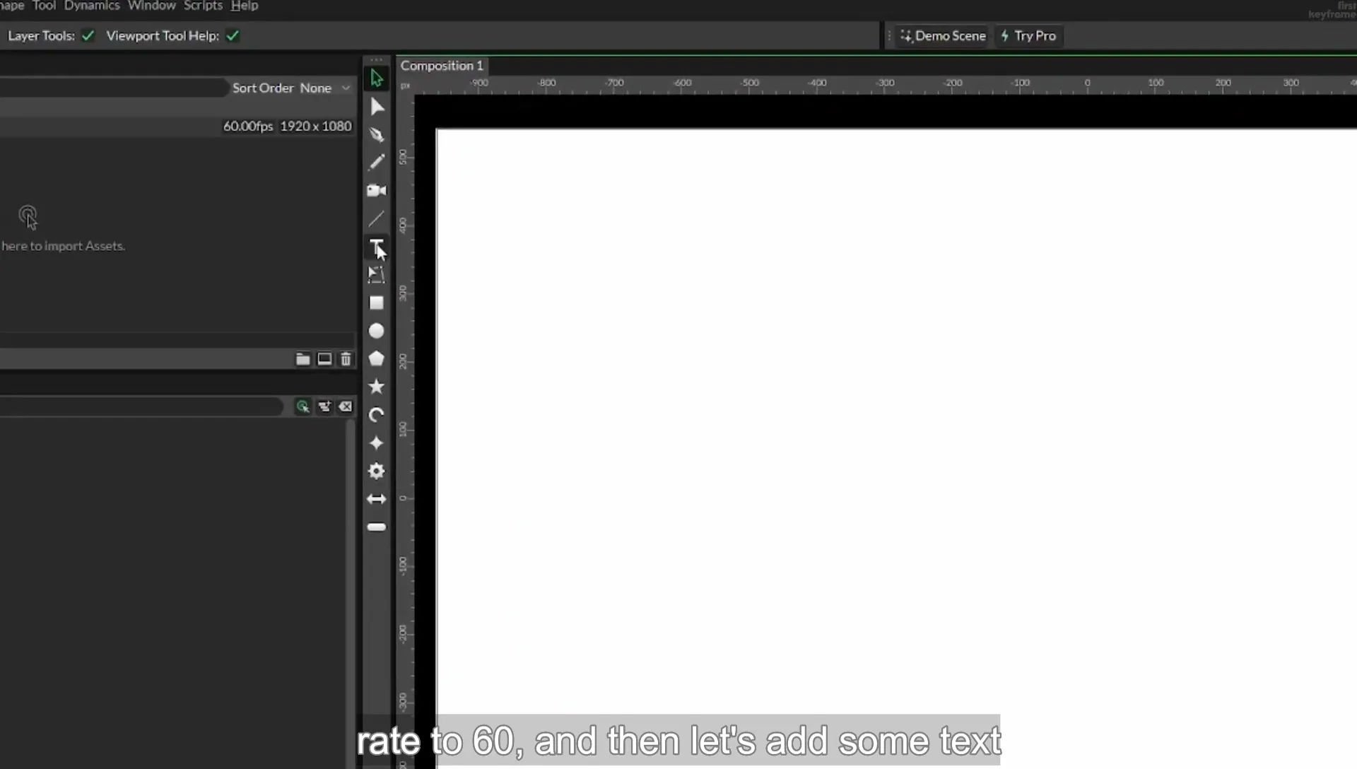Toggle the green cursor-target search icon
The width and height of the screenshot is (1357, 769).
tap(302, 406)
